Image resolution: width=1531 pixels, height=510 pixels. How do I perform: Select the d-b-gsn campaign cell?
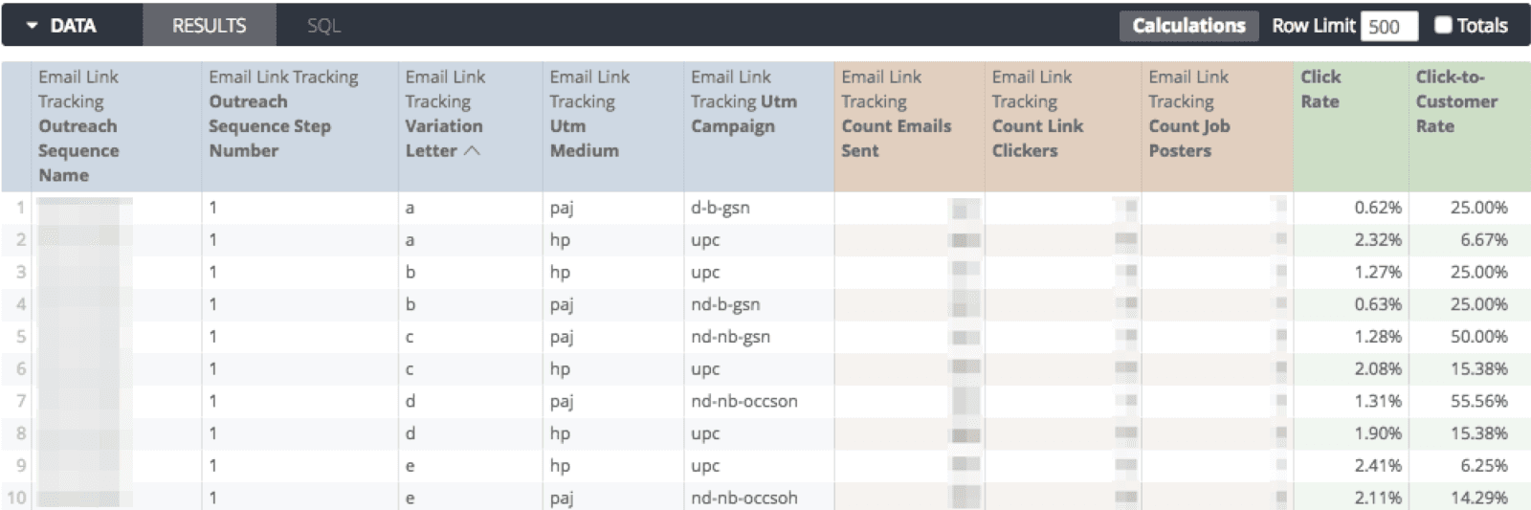[720, 208]
